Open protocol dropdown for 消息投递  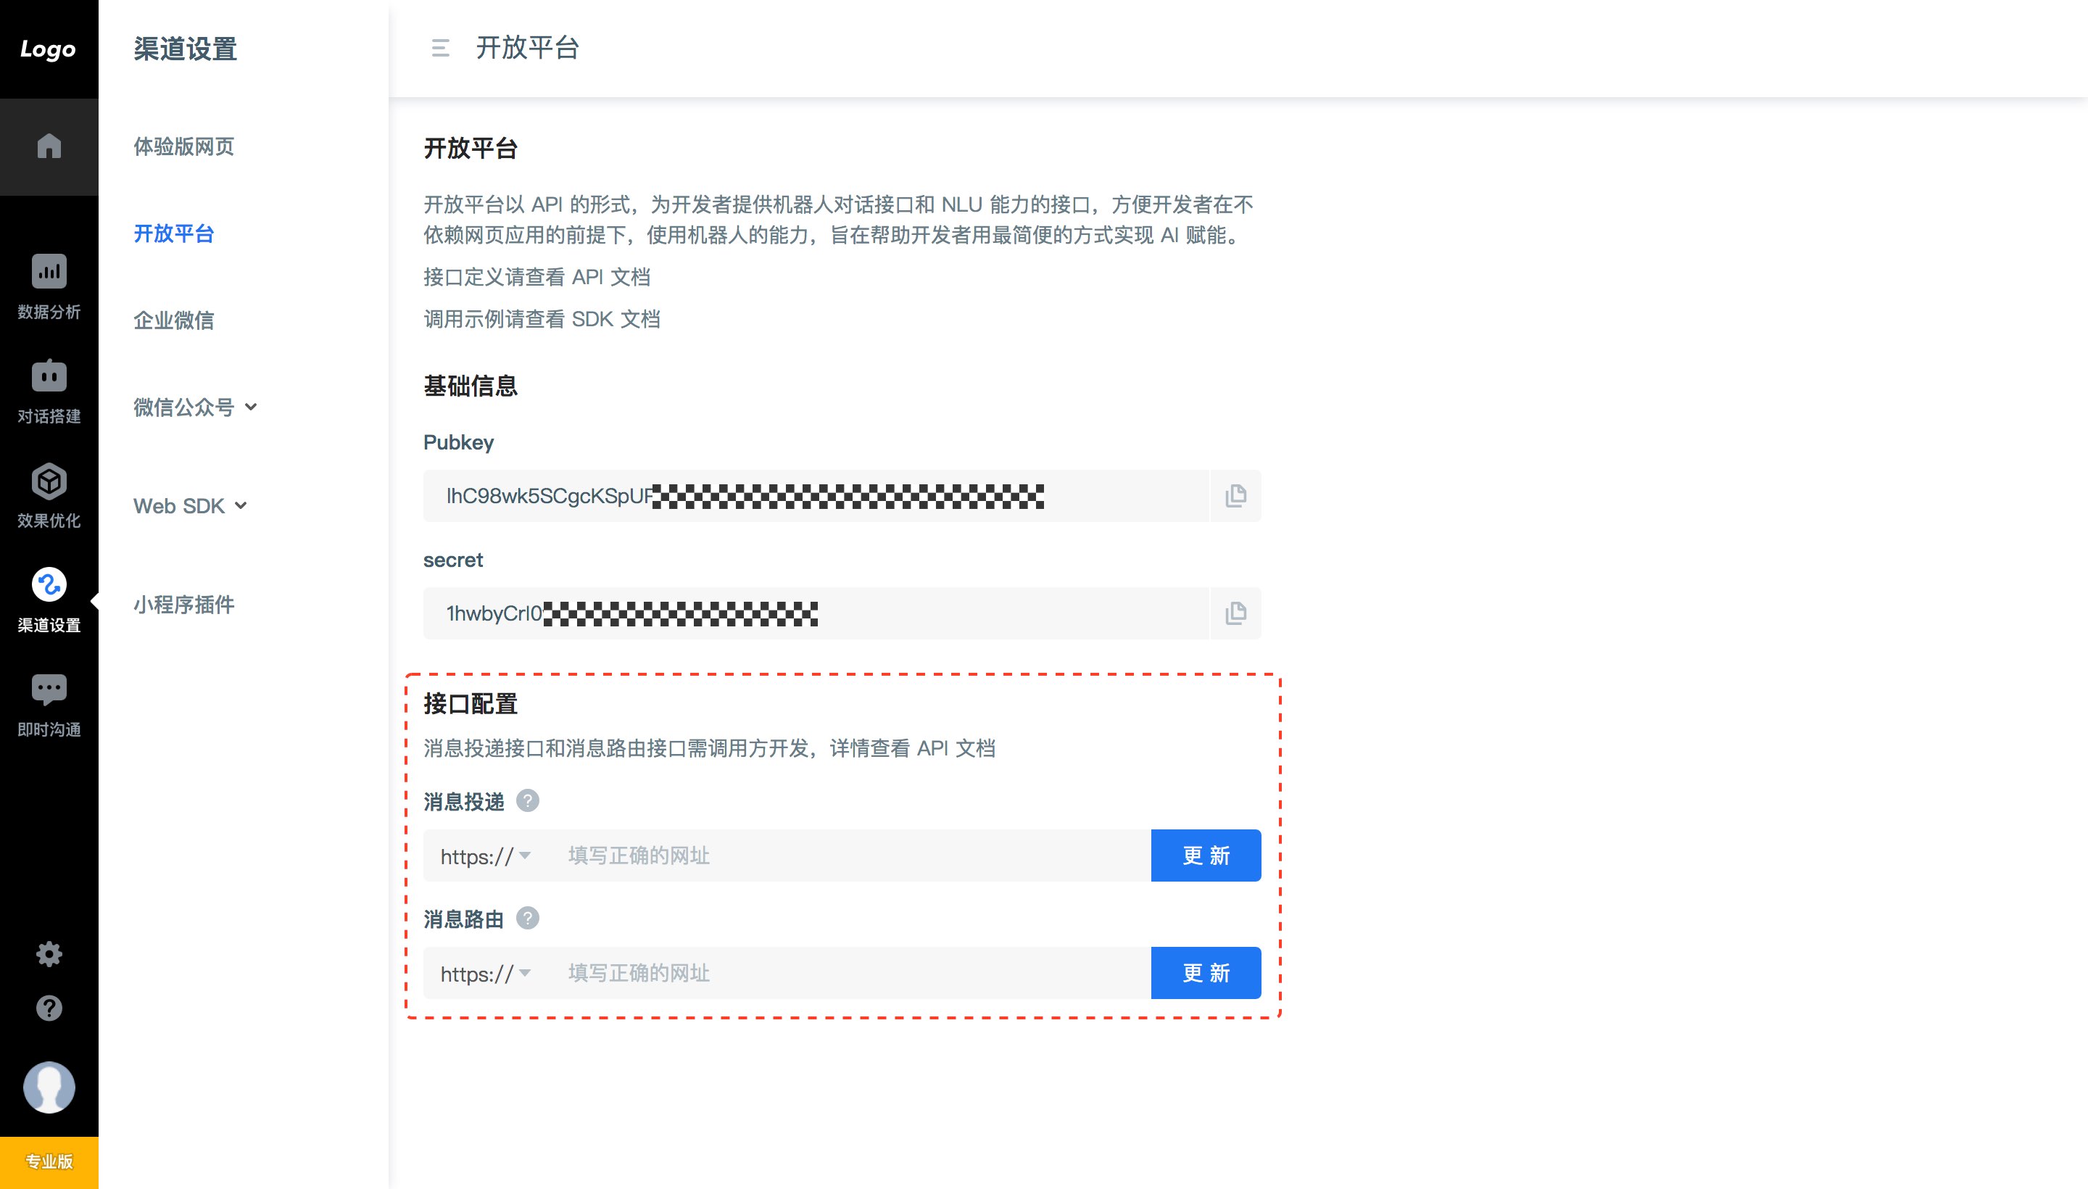click(486, 855)
